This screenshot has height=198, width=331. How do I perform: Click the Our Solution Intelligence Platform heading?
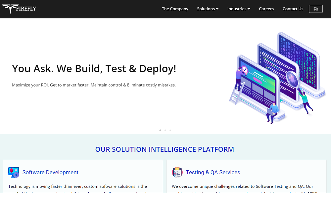165,149
